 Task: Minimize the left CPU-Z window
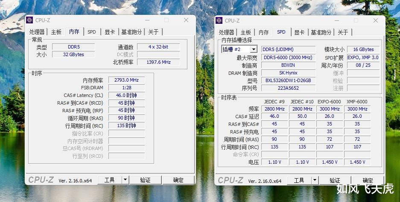[147, 20]
